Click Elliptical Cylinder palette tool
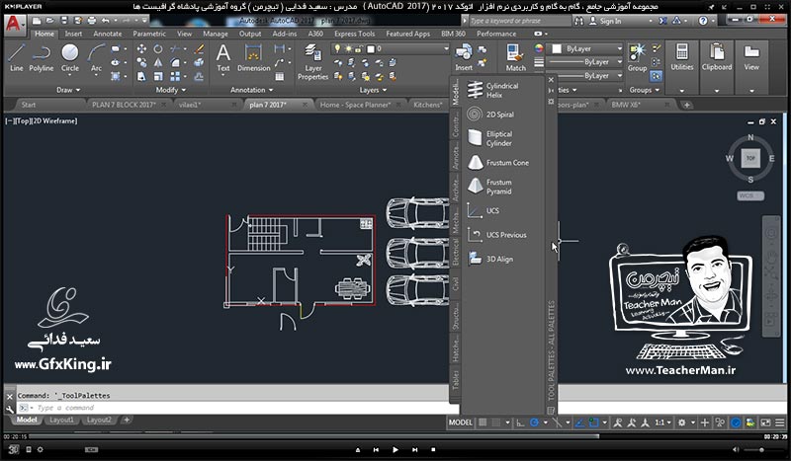 pyautogui.click(x=491, y=138)
